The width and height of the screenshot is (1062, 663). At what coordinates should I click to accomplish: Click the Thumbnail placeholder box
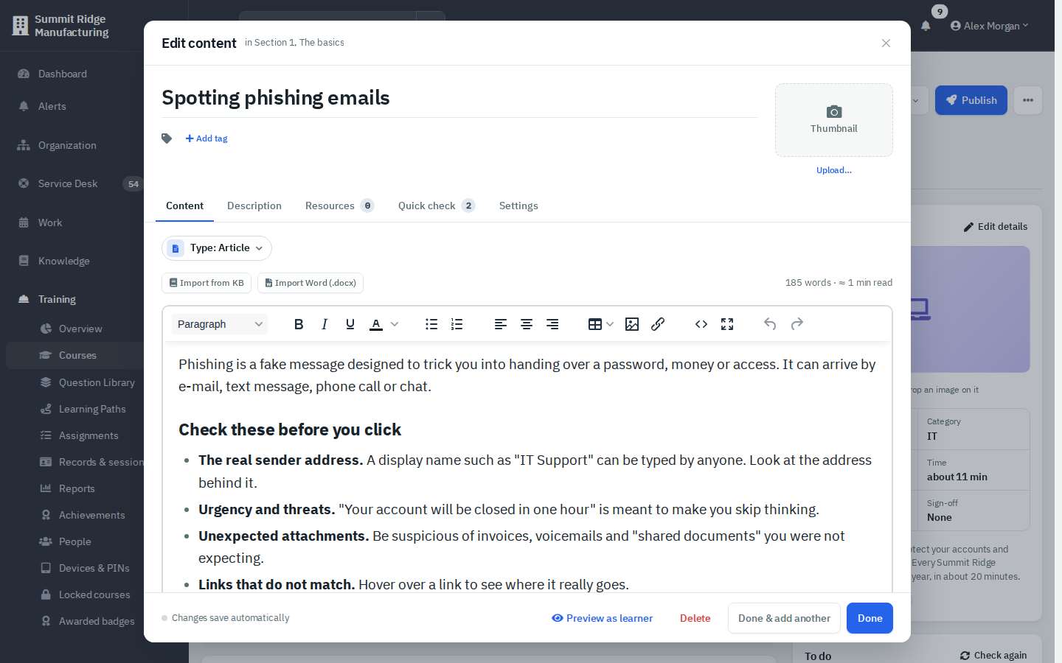pos(834,120)
